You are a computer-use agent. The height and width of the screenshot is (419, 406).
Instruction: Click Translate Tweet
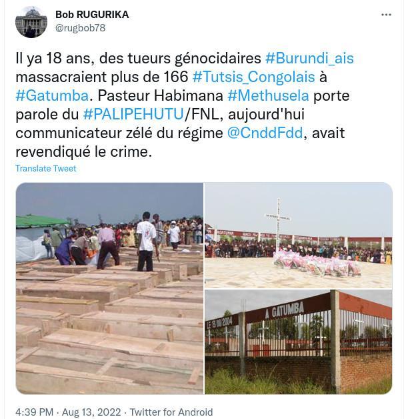click(45, 168)
